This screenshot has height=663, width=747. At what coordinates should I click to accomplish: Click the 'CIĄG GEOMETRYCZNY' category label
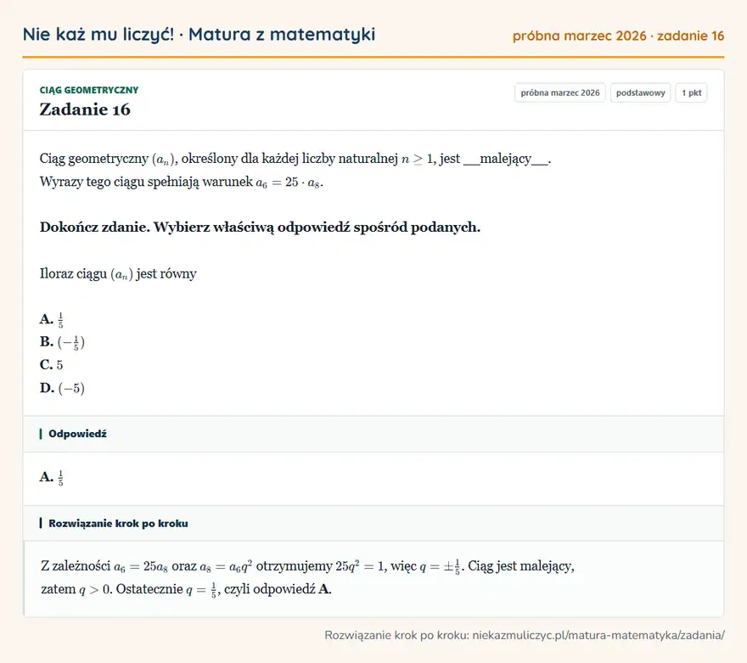click(x=88, y=90)
